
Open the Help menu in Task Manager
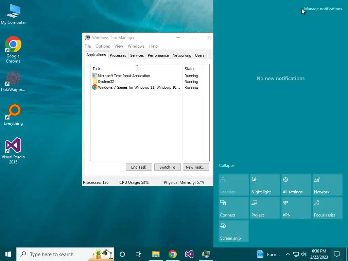[x=153, y=46]
